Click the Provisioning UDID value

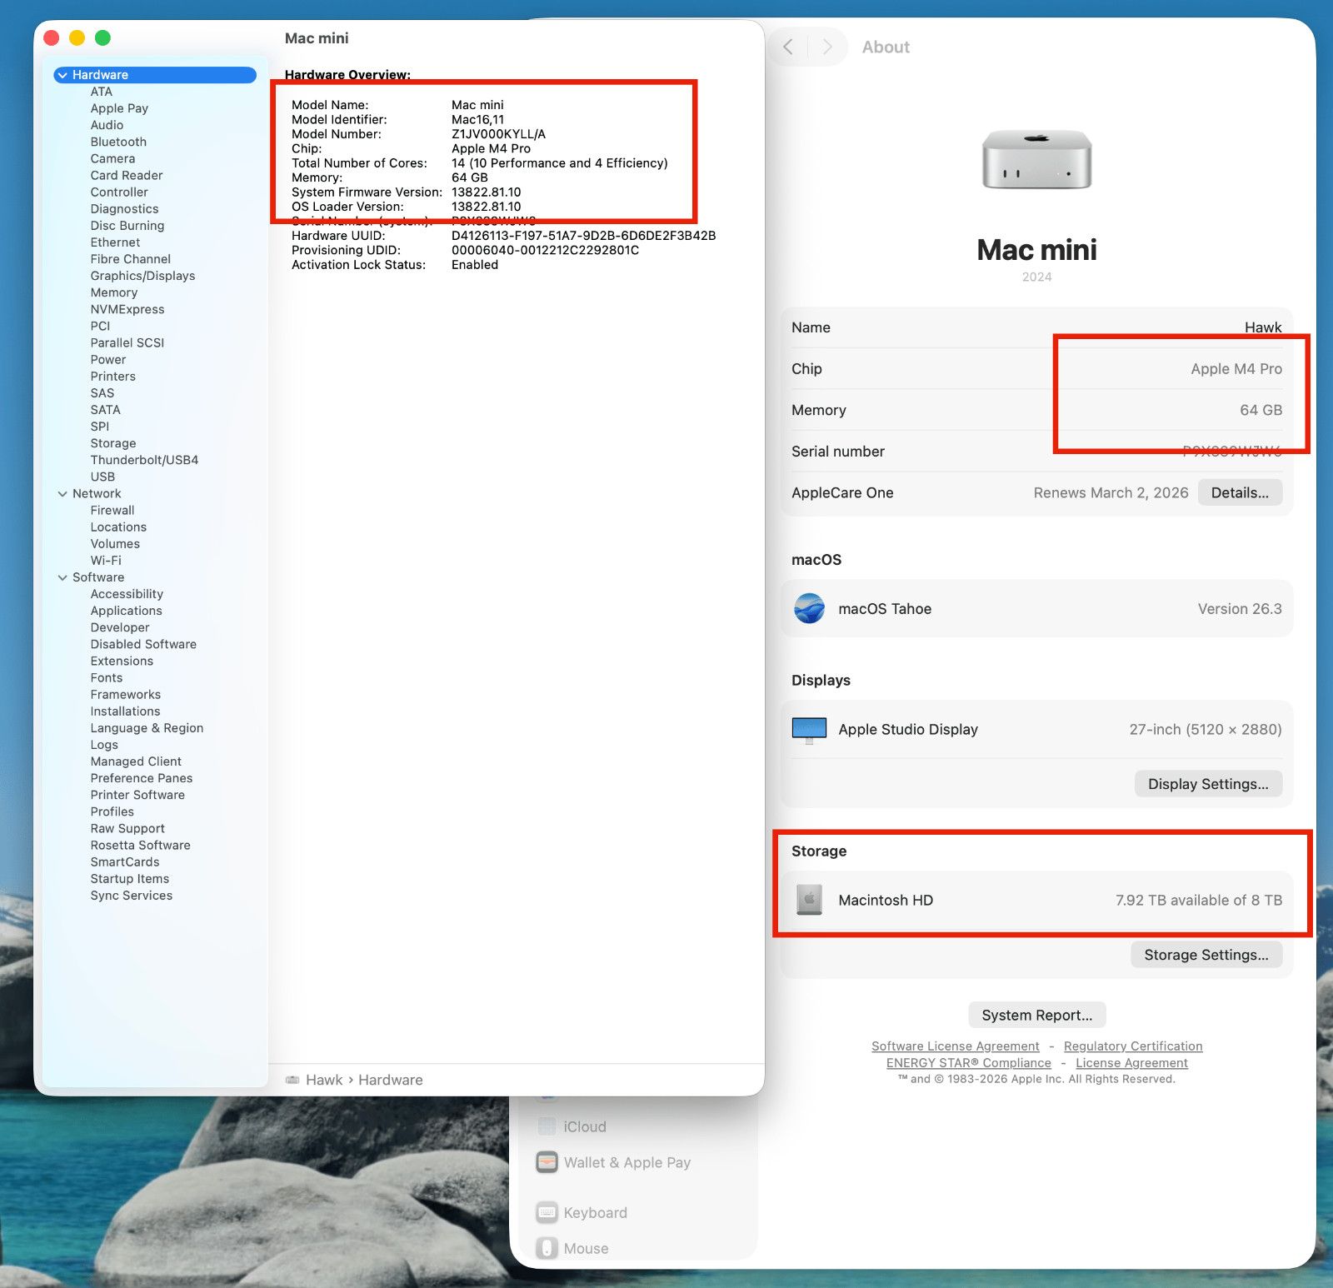546,250
